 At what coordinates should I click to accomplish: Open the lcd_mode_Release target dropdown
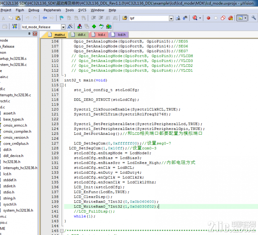[x=63, y=27]
